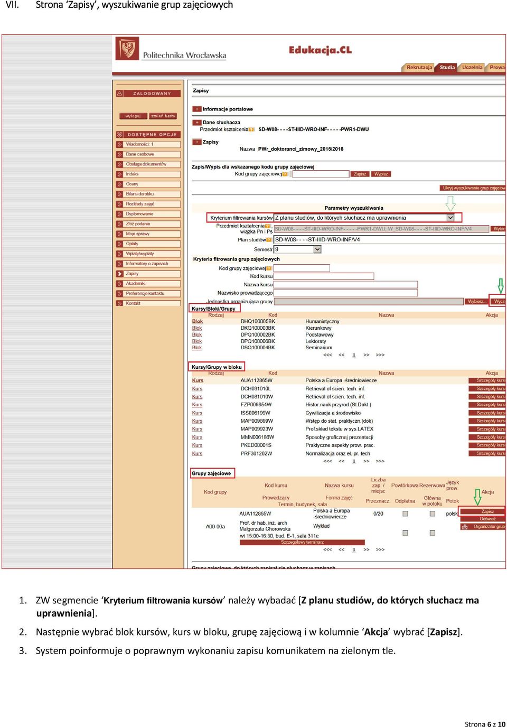Click help icon beside top Kod grupy zajęciowej
The image size is (507, 727).
[285, 174]
